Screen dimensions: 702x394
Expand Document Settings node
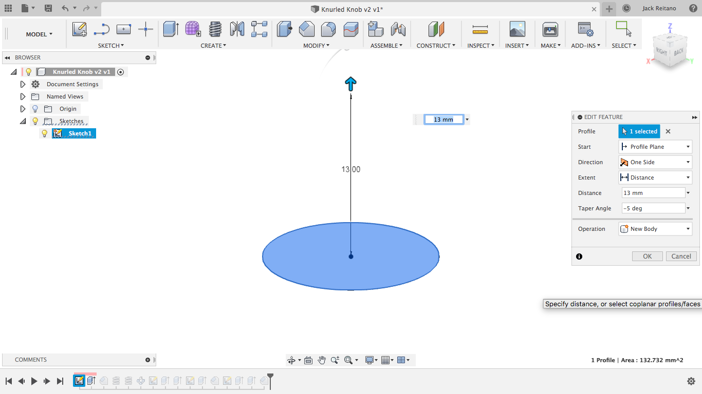pos(23,84)
